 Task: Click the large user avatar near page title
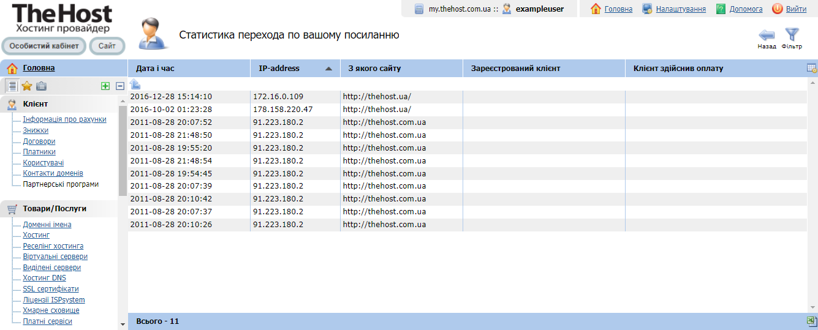[x=153, y=34]
